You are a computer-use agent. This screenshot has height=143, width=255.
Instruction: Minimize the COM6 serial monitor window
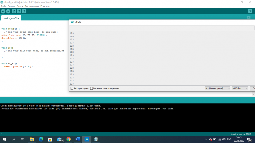(x=251, y=22)
